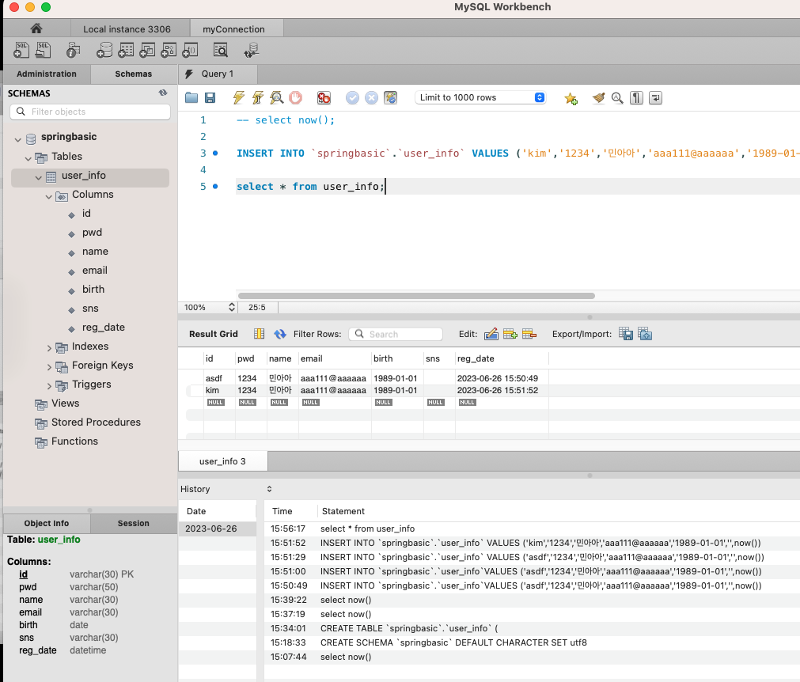The width and height of the screenshot is (800, 682).
Task: Edit current row pencil icon
Action: pos(491,334)
